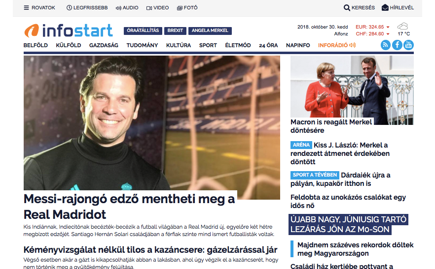
Task: Open the Angela Merkel topic tag
Action: (210, 30)
